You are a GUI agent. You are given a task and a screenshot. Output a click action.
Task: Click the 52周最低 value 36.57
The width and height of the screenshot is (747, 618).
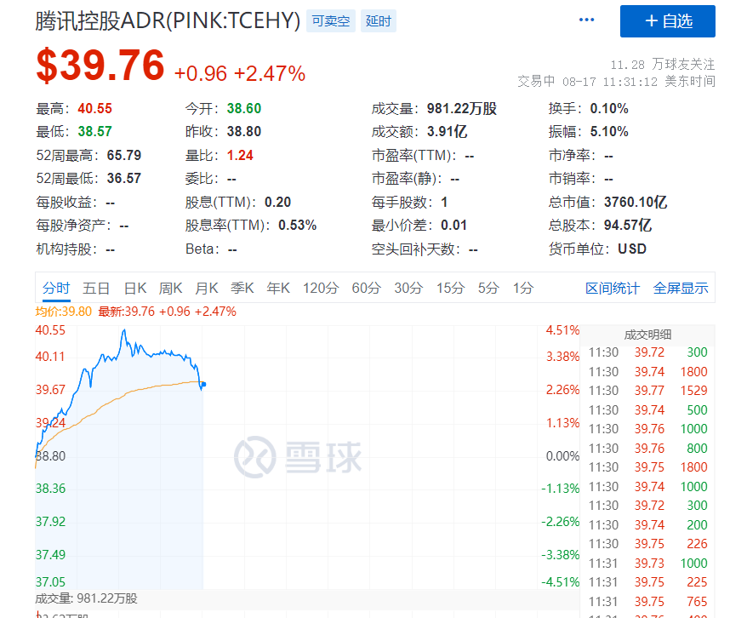click(x=124, y=178)
